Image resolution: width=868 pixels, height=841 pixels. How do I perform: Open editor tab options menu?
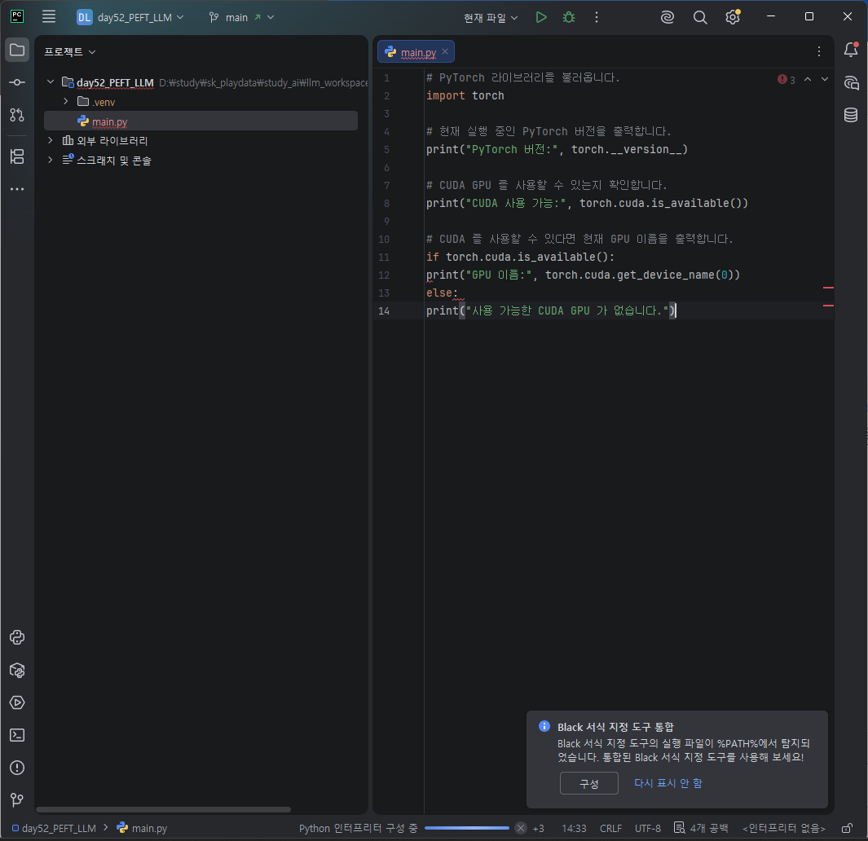pos(819,51)
